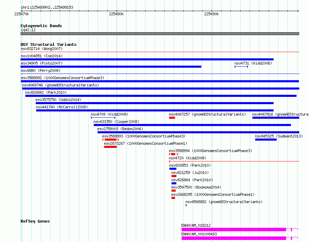This screenshot has width=309, height=242.
Task: Select the thin red nsv4720 feature line
Action: [x=234, y=161]
